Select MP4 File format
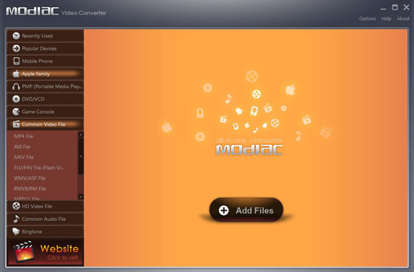The image size is (414, 272). pos(42,136)
